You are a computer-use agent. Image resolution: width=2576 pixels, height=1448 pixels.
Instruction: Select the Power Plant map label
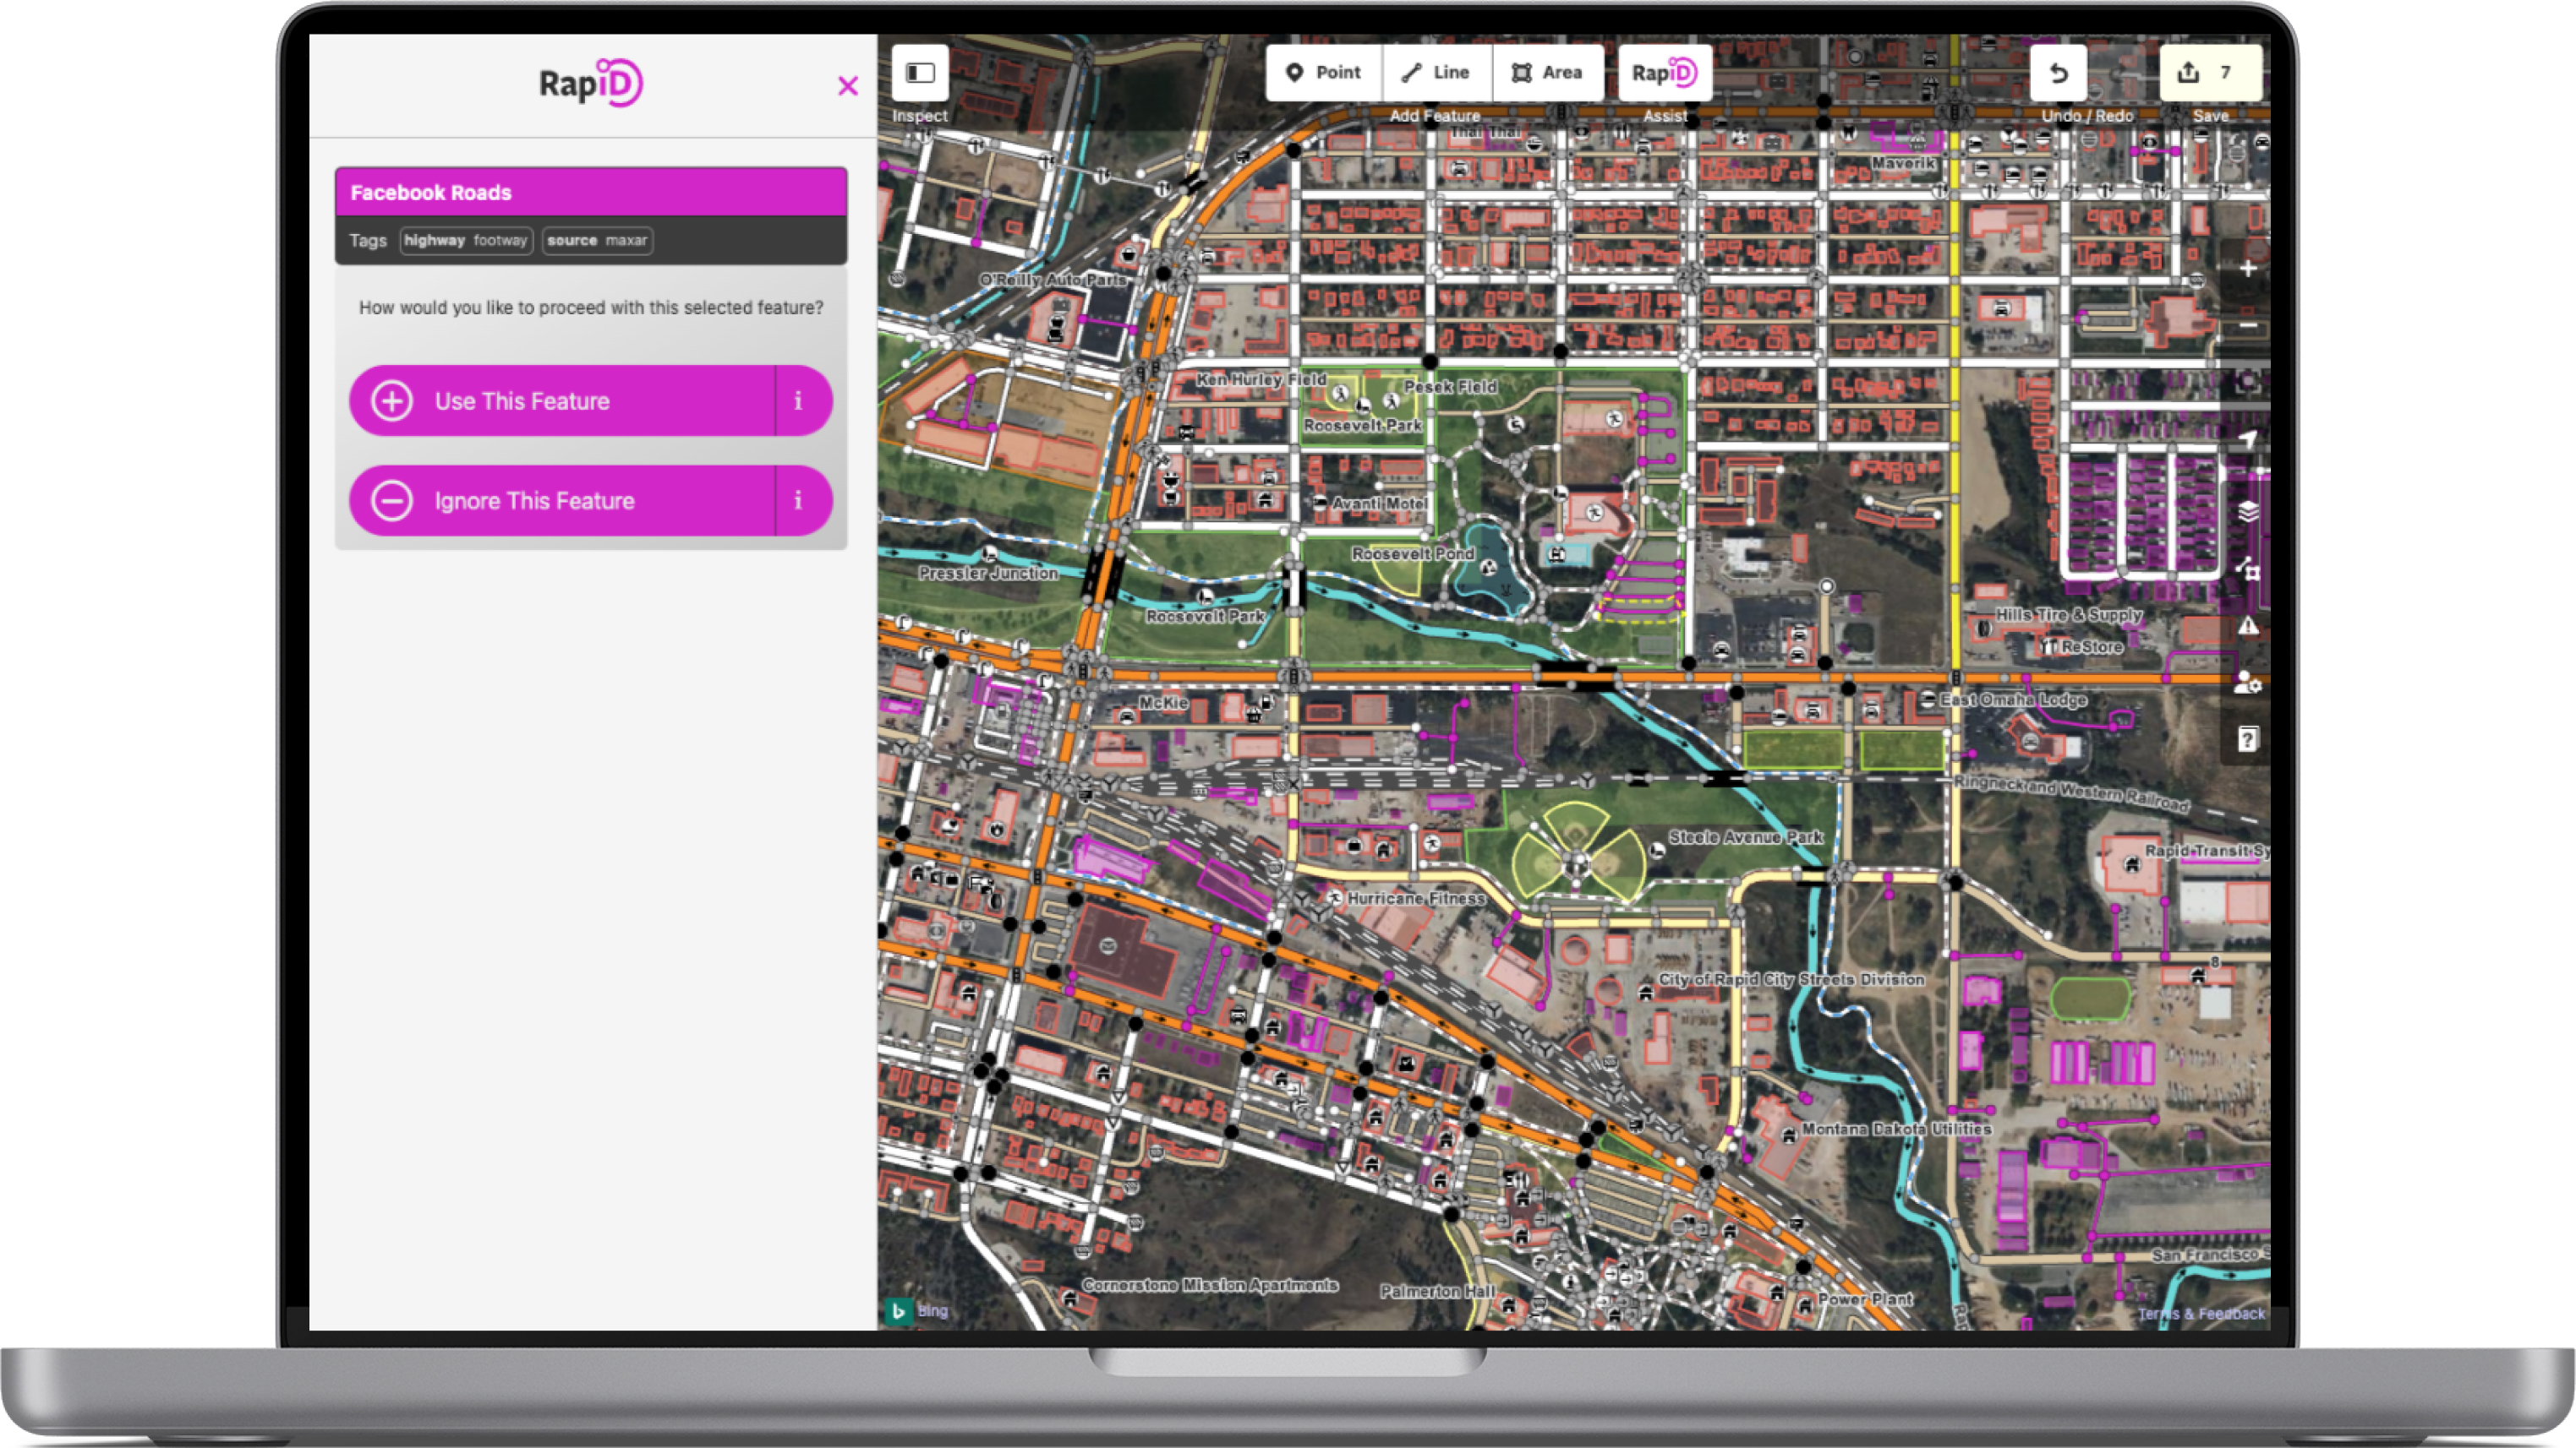pos(1865,1299)
